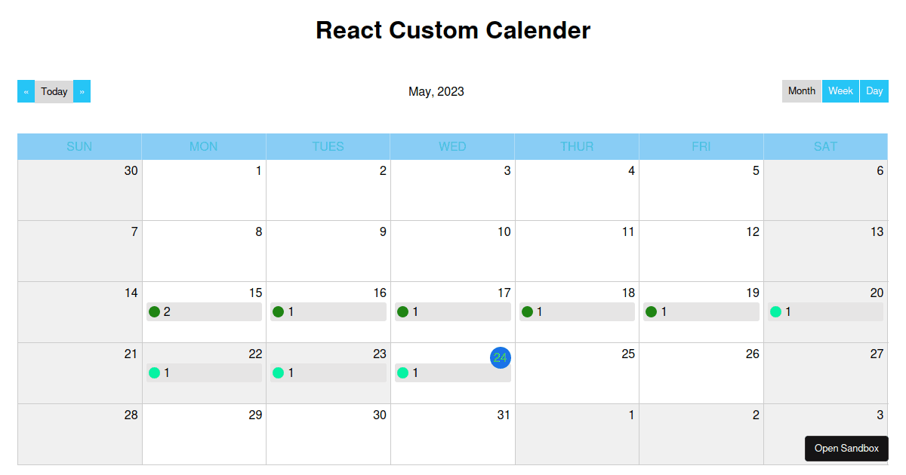Click the highlighted date 24 circle
This screenshot has height=475, width=906.
(x=501, y=358)
